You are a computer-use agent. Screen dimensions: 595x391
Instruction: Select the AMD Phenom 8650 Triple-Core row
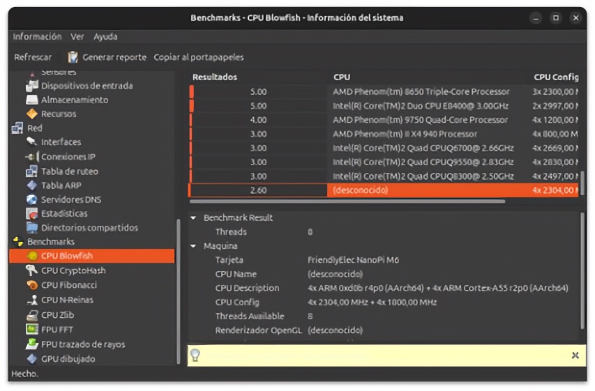click(384, 92)
